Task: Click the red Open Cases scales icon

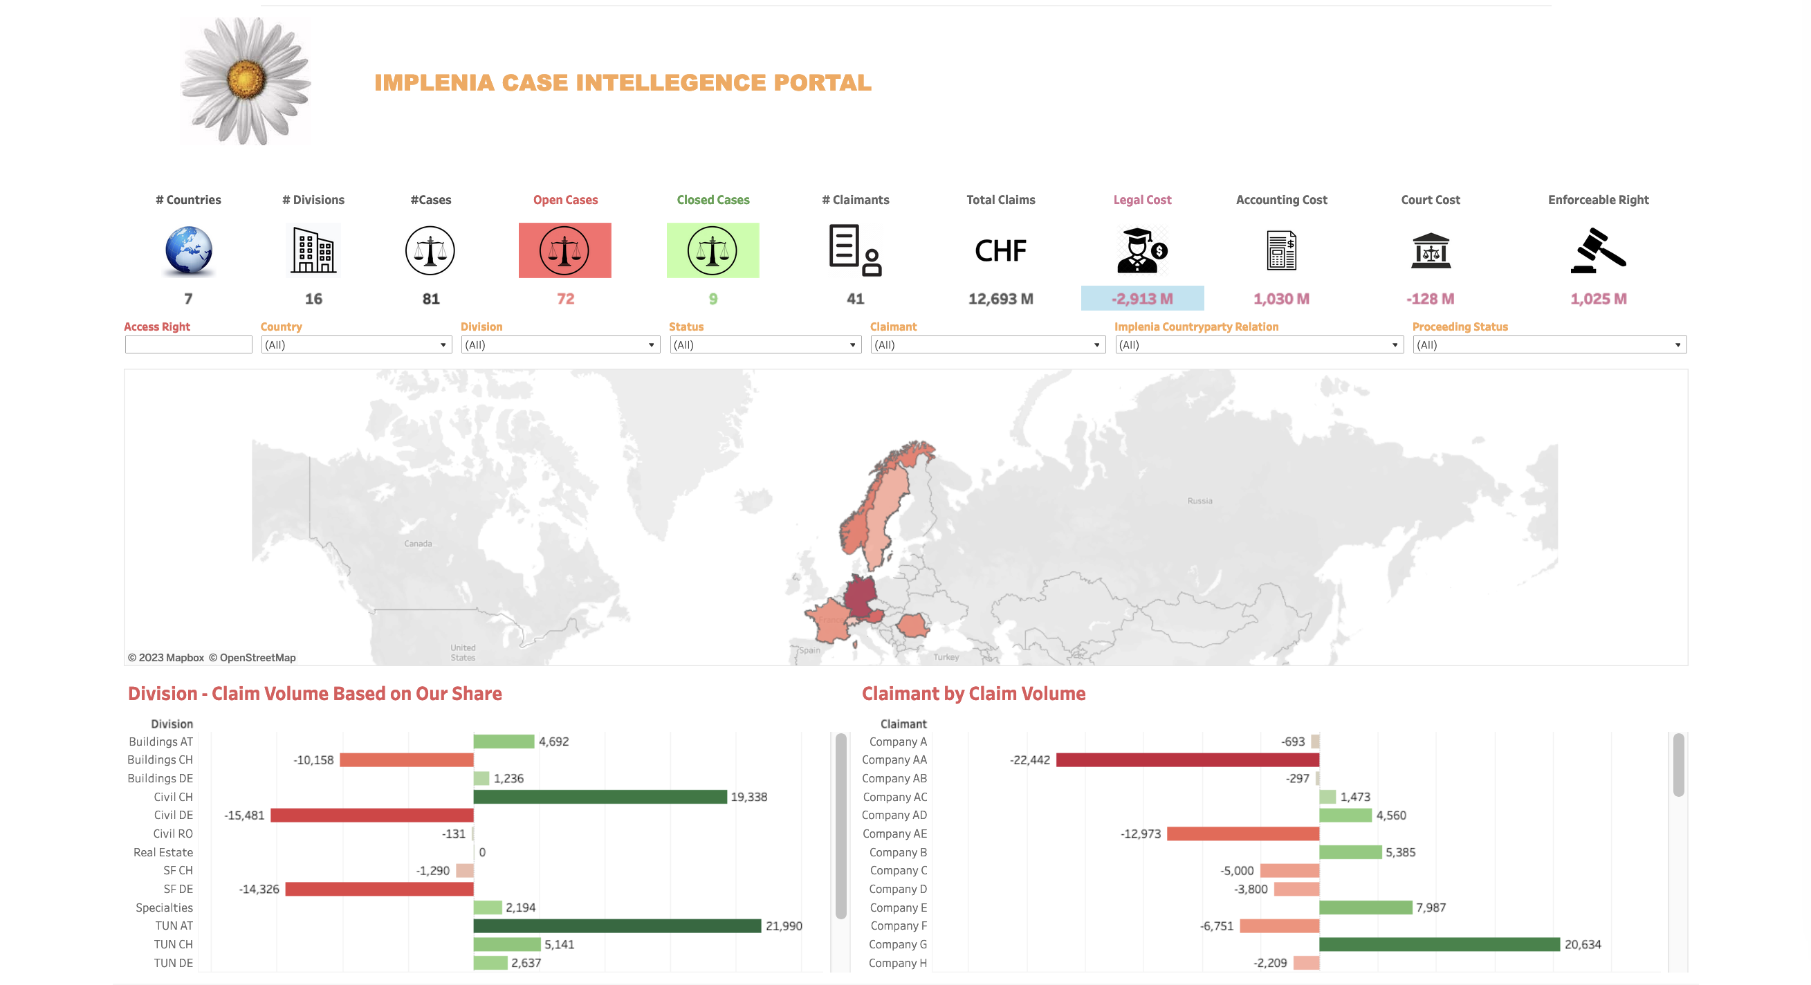Action: click(564, 250)
